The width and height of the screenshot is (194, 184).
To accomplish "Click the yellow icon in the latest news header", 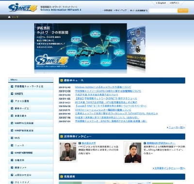I will click(62, 80).
